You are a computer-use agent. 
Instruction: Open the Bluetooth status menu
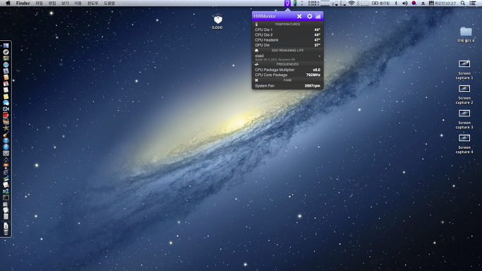click(396, 3)
